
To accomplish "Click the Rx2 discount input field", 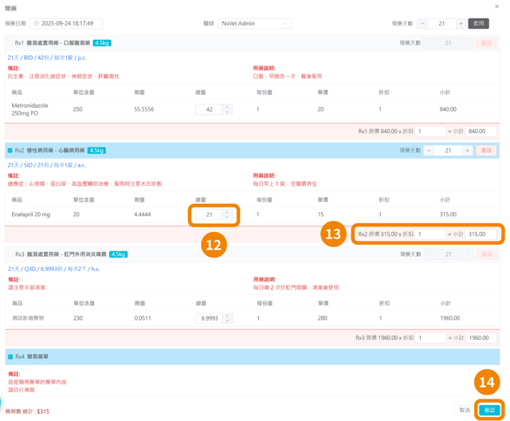I will tap(430, 234).
